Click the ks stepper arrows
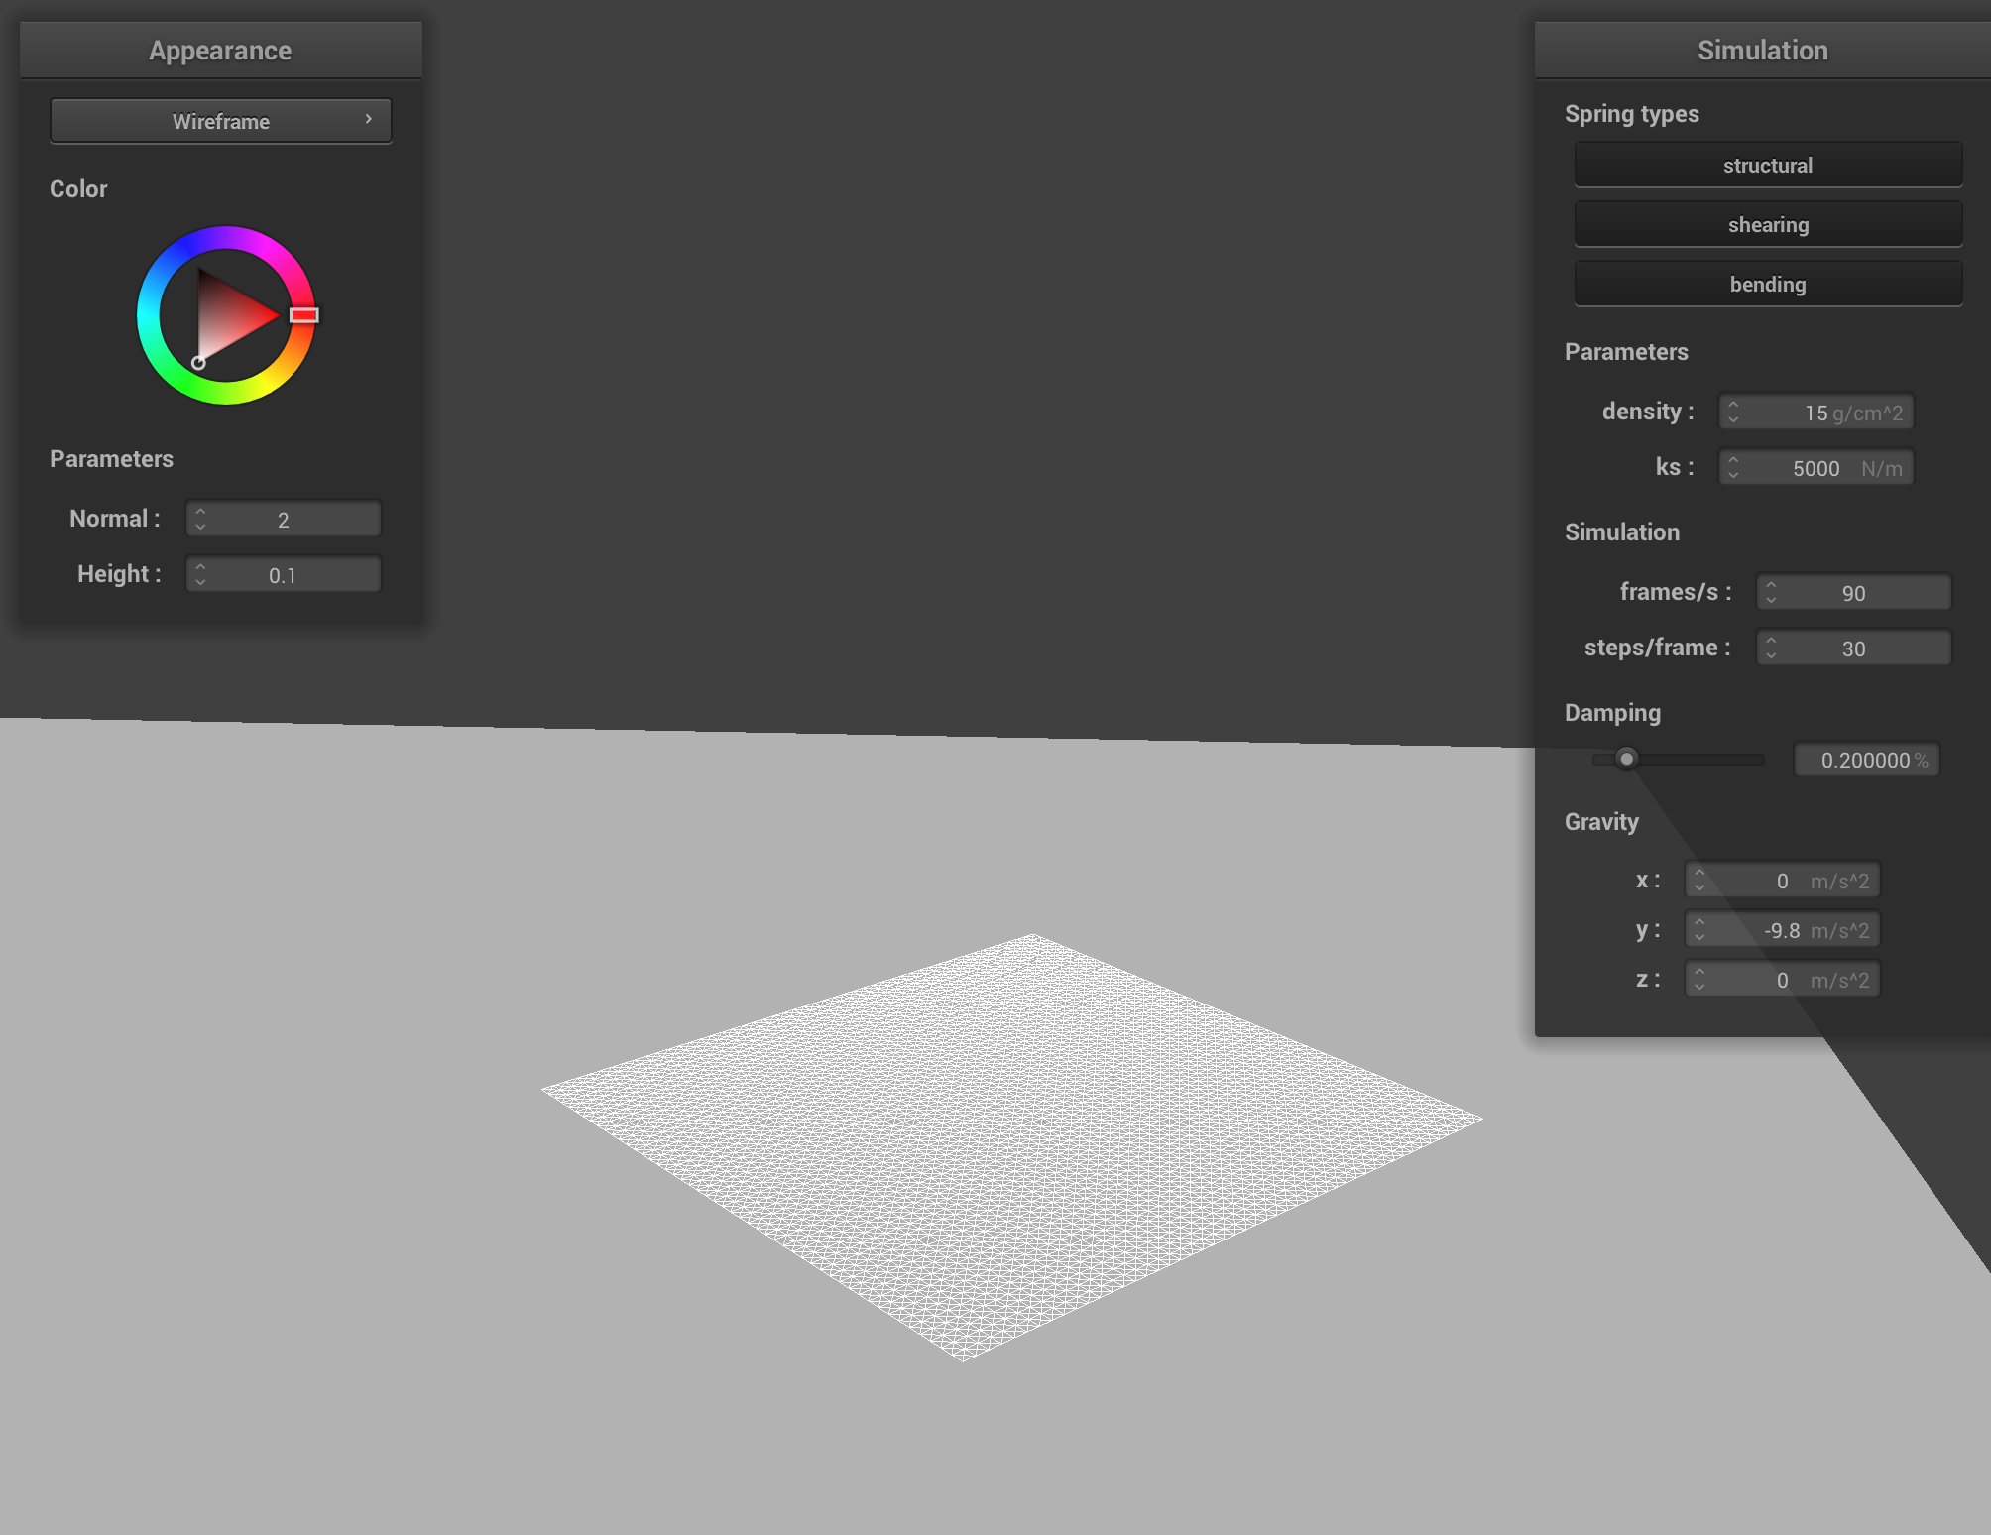 point(1733,467)
